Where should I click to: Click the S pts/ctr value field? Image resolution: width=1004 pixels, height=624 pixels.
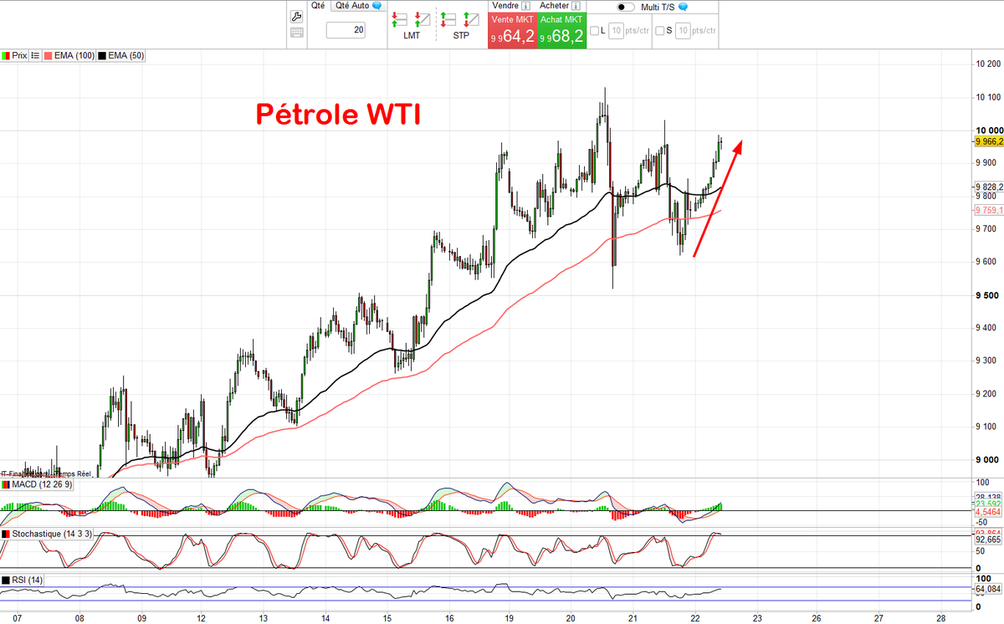682,31
